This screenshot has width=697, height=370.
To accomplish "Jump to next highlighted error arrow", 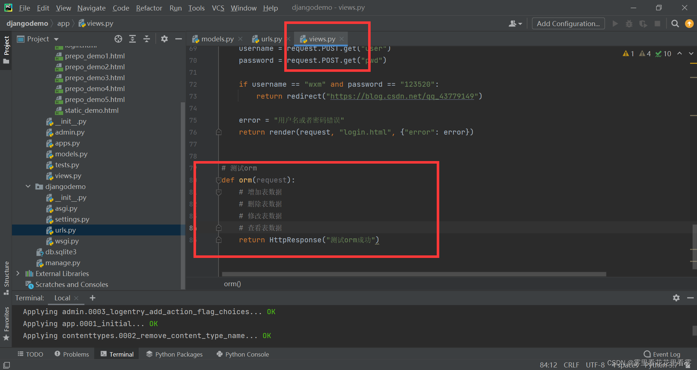I will click(691, 54).
